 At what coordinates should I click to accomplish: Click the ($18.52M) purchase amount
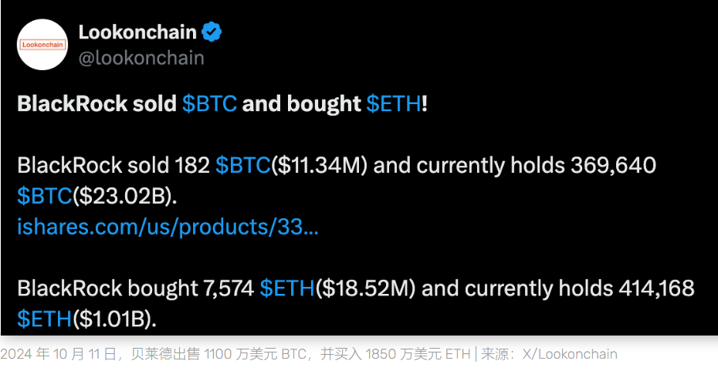[365, 288]
